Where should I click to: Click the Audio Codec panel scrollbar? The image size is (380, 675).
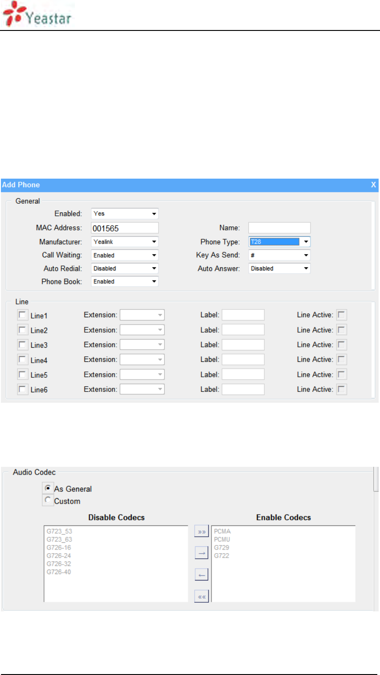point(375,480)
